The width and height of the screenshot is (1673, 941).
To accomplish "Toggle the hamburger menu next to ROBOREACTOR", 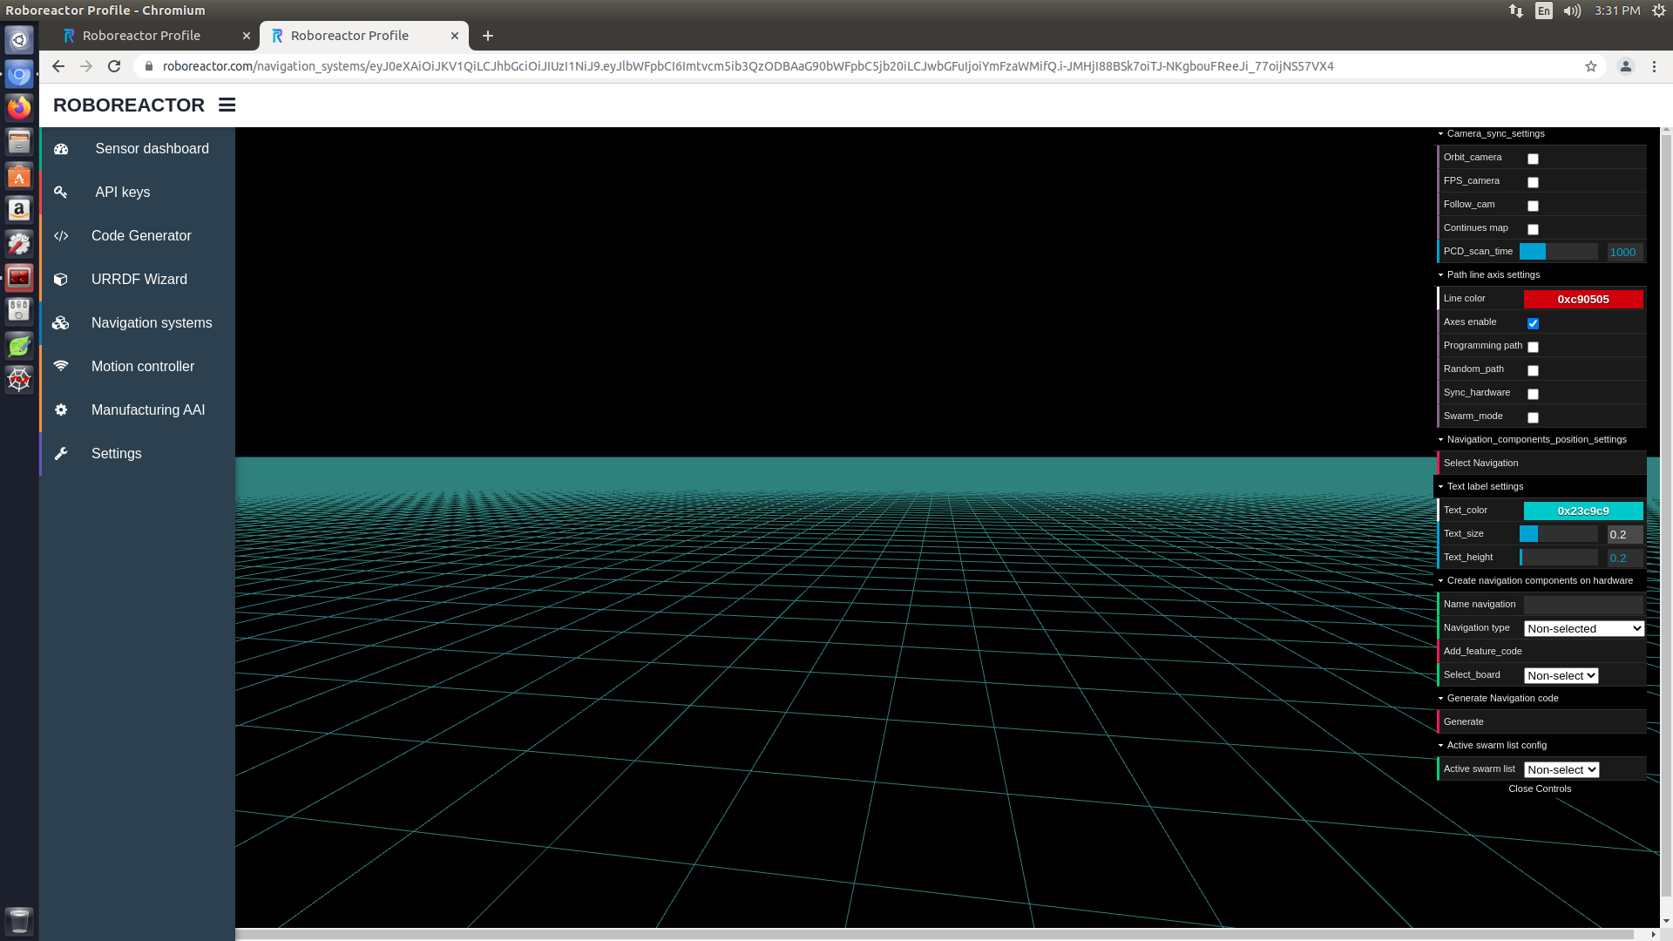I will tap(227, 105).
